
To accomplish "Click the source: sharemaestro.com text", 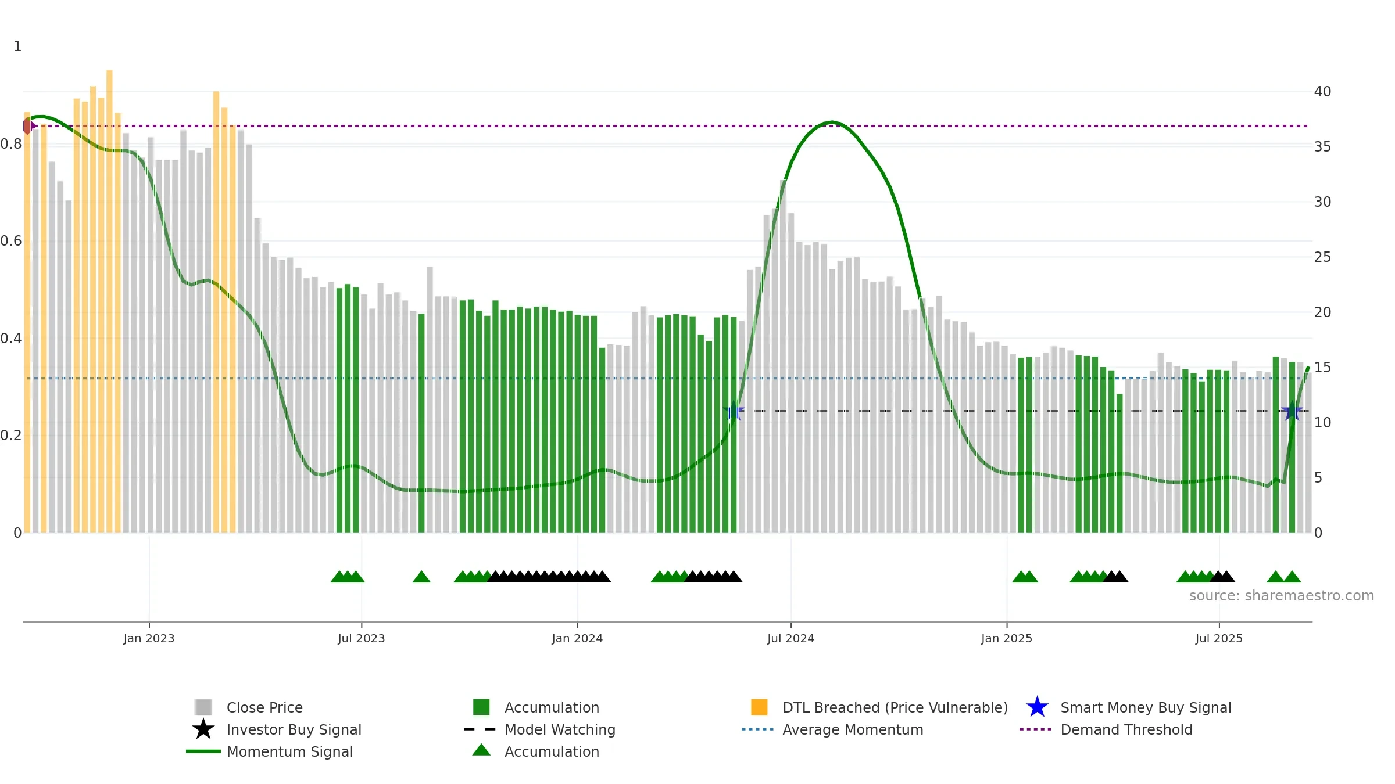I will pos(1282,596).
